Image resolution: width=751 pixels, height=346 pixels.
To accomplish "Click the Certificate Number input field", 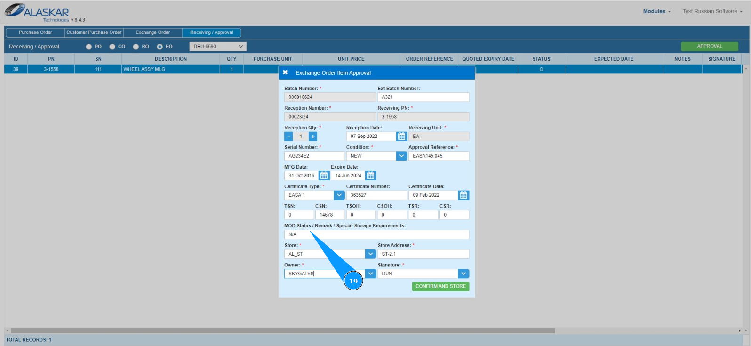I will tap(376, 195).
